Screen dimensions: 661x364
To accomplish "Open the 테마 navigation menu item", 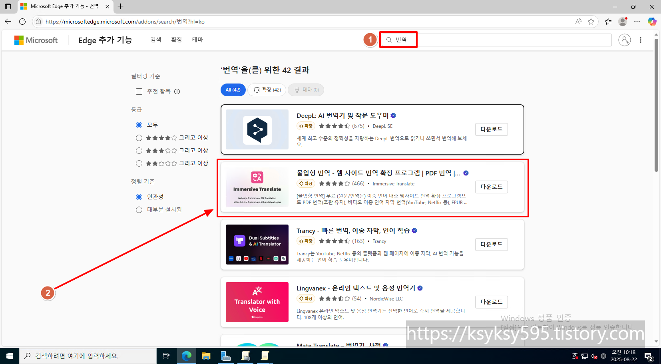I will click(197, 40).
